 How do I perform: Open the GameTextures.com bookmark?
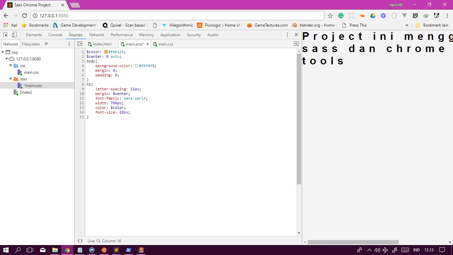tap(267, 25)
